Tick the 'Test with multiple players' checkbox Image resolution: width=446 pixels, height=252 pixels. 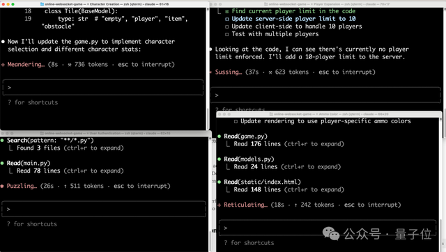pos(226,34)
